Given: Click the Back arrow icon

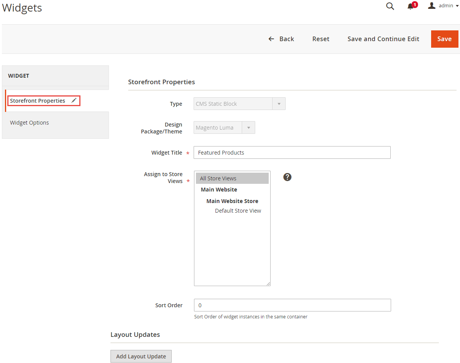Looking at the screenshot, I should click(271, 39).
